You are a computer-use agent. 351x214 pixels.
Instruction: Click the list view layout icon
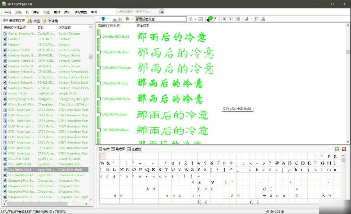[201, 19]
